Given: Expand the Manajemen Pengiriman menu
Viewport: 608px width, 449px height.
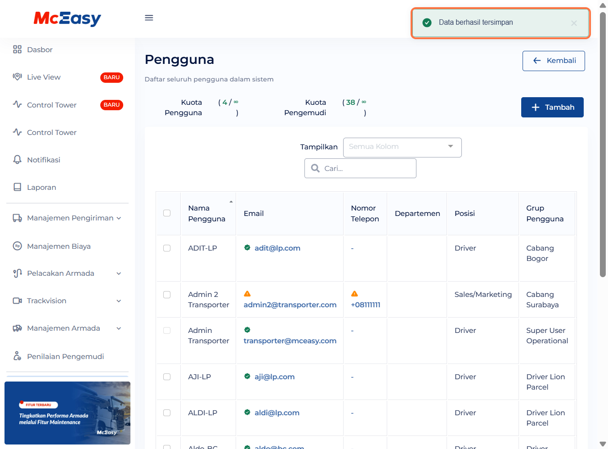Looking at the screenshot, I should [x=67, y=218].
